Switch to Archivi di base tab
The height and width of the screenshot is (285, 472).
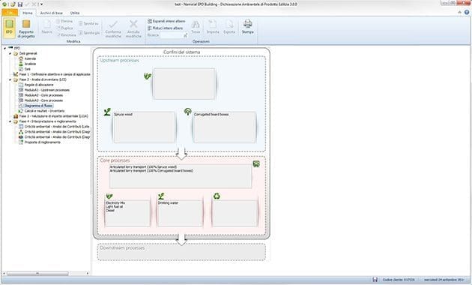[x=52, y=13]
